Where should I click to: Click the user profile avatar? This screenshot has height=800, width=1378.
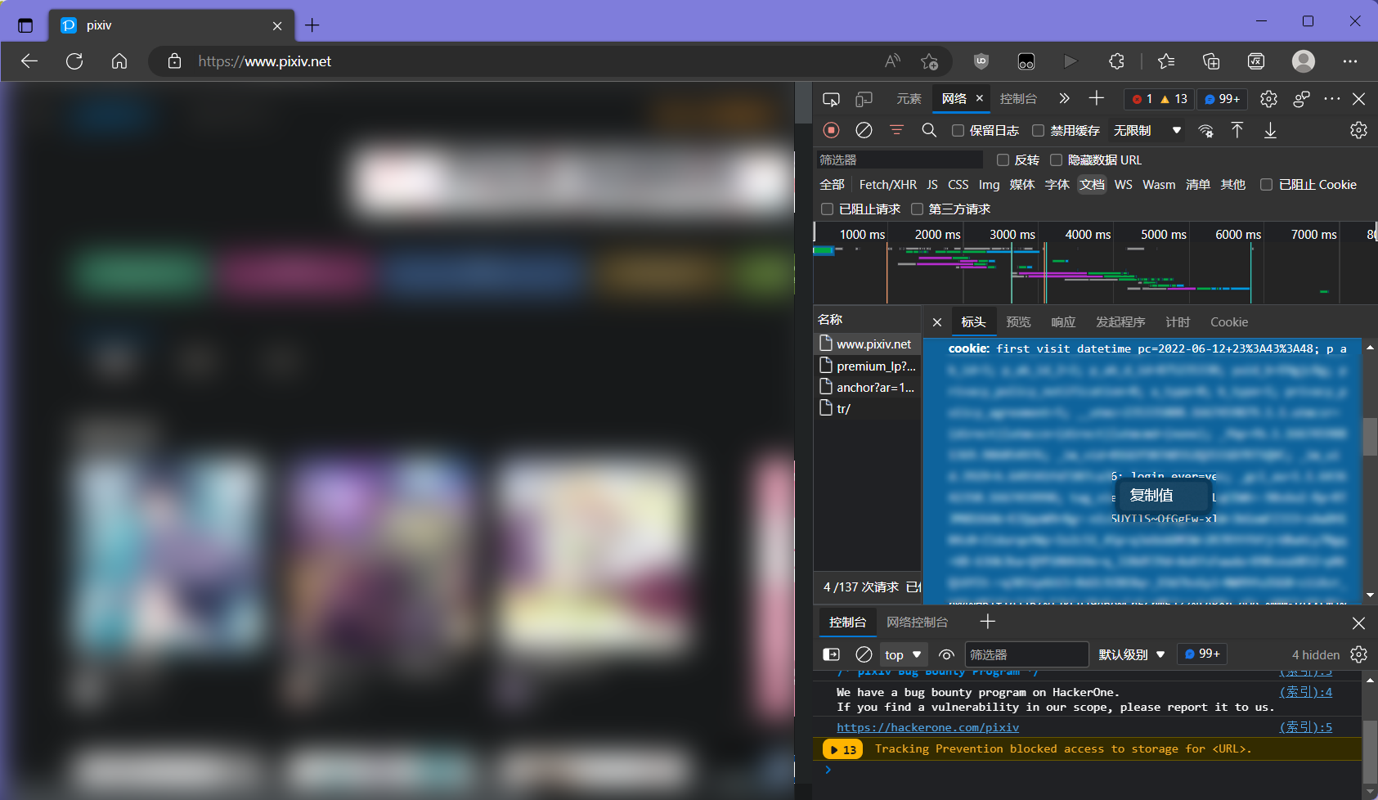click(x=1304, y=61)
